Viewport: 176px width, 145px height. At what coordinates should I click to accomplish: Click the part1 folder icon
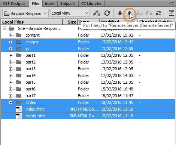pyautogui.click(x=19, y=55)
